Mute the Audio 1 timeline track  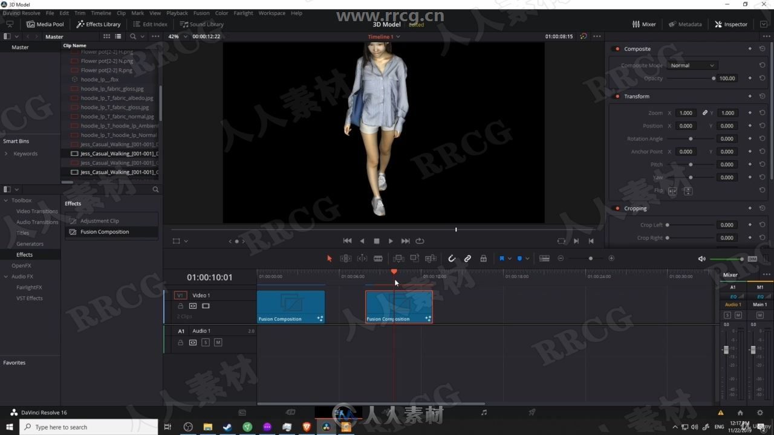click(x=218, y=343)
